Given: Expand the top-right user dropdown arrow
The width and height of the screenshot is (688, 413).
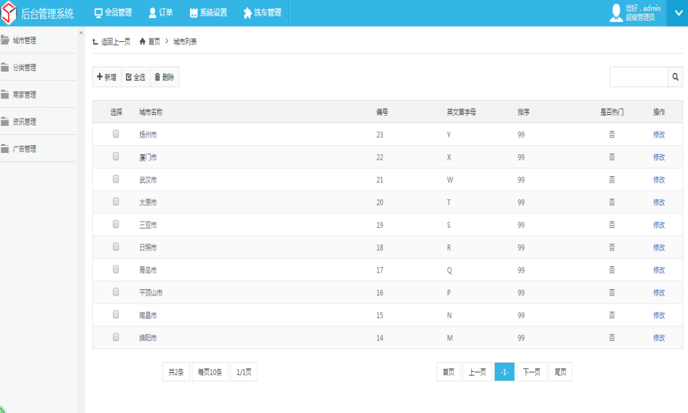Looking at the screenshot, I should [x=678, y=12].
